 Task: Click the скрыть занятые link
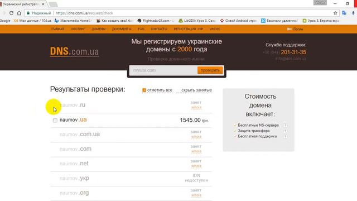tap(197, 90)
